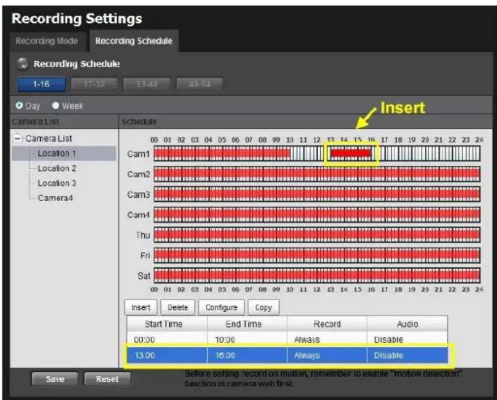Select the 00:00 start time row
497x400 pixels.
(x=287, y=339)
